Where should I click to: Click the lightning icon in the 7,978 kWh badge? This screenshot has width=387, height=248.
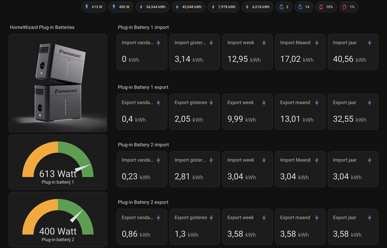213,7
